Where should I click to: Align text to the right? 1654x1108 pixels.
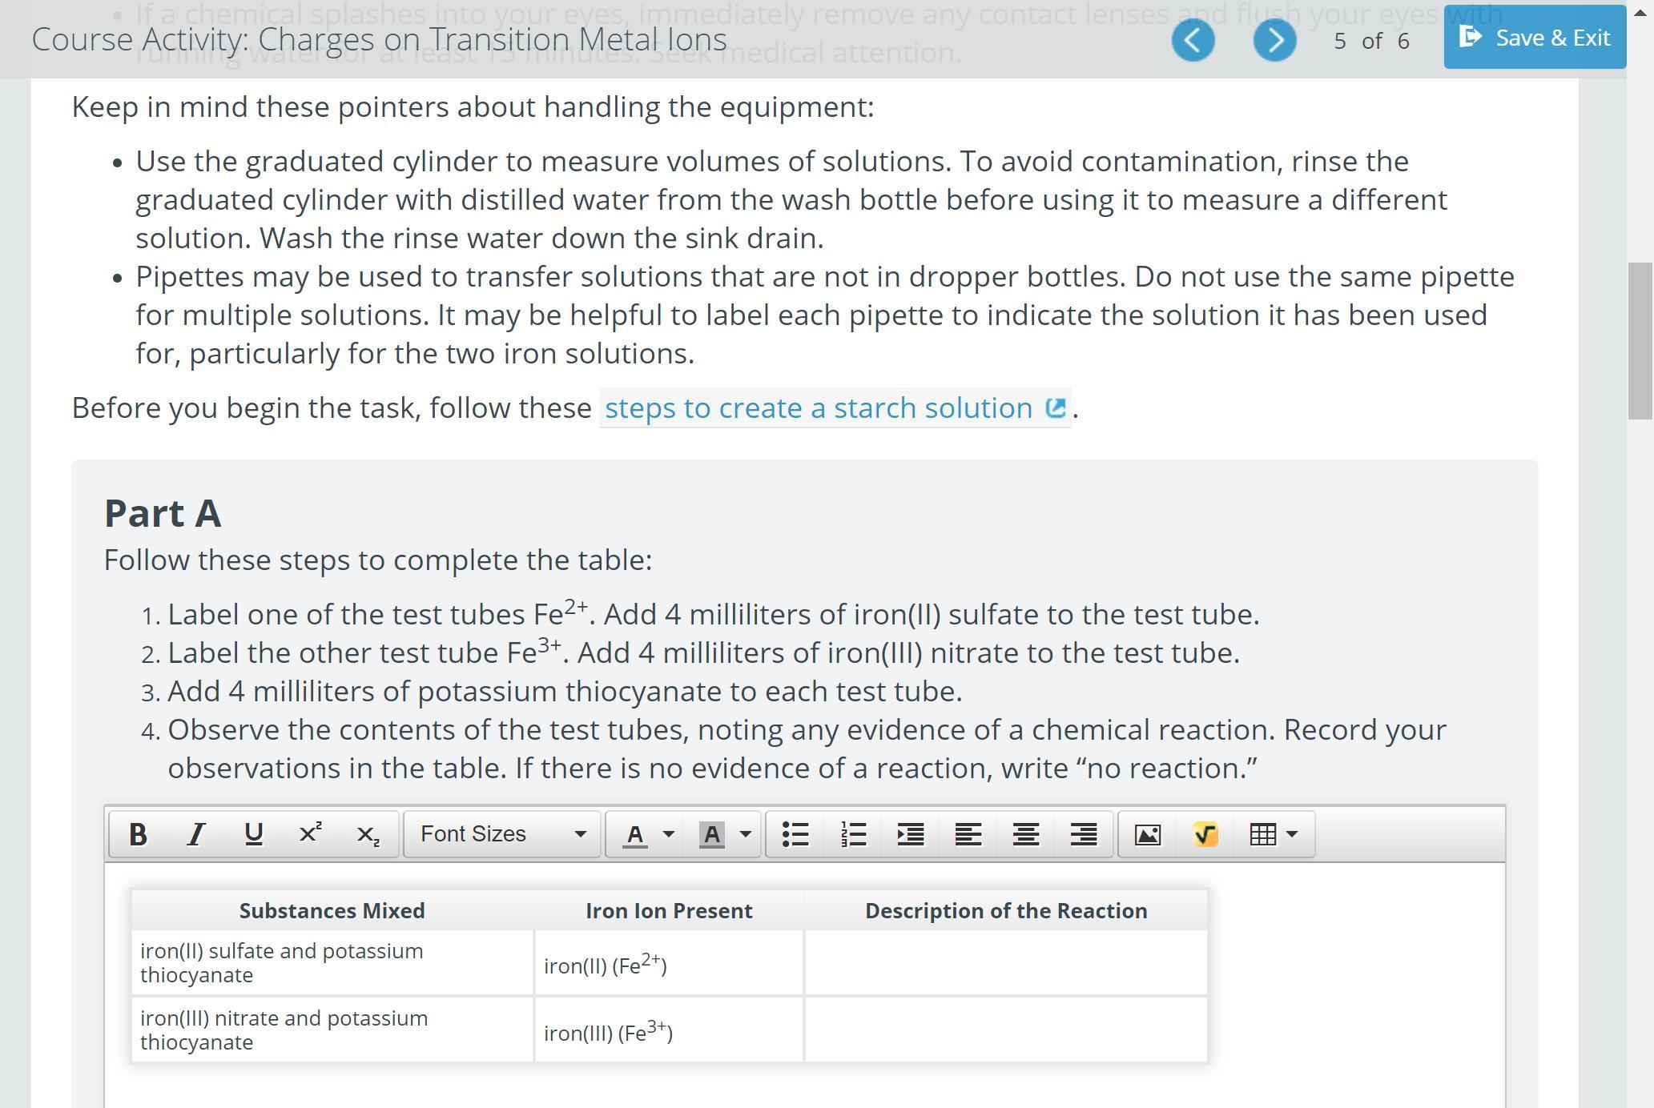point(1084,834)
